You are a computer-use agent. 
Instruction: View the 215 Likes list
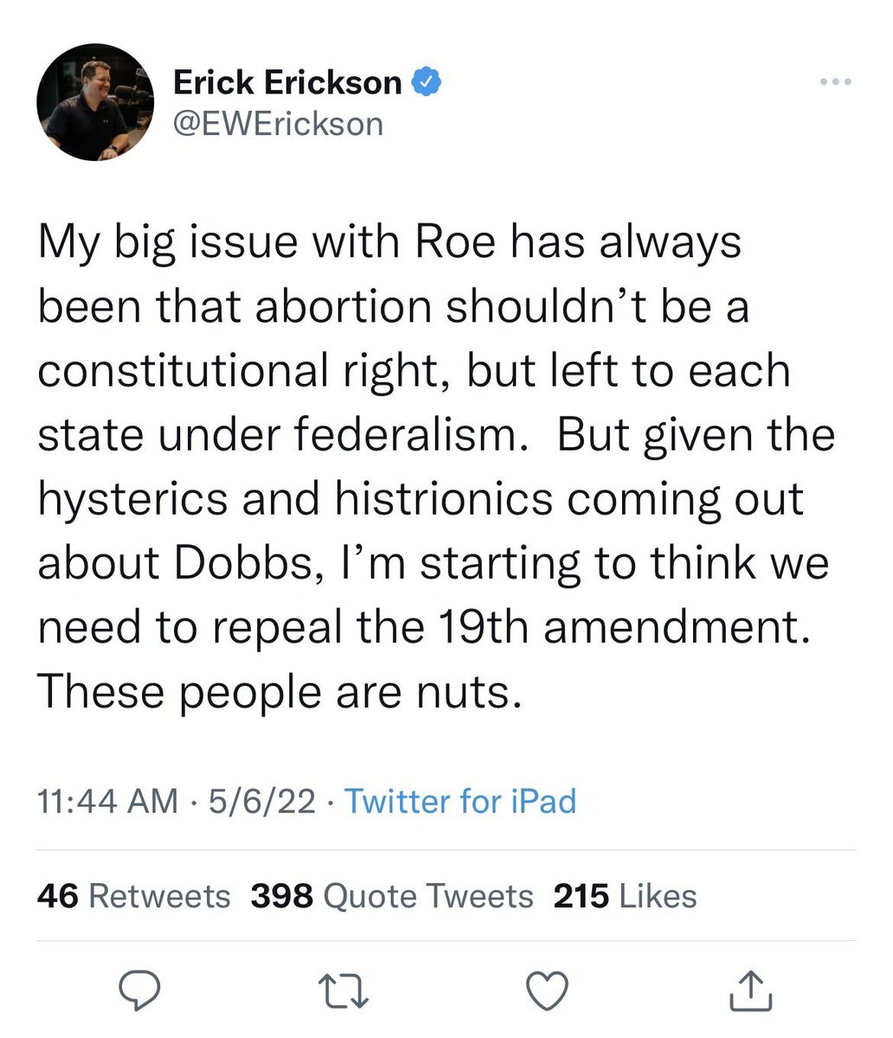click(625, 896)
